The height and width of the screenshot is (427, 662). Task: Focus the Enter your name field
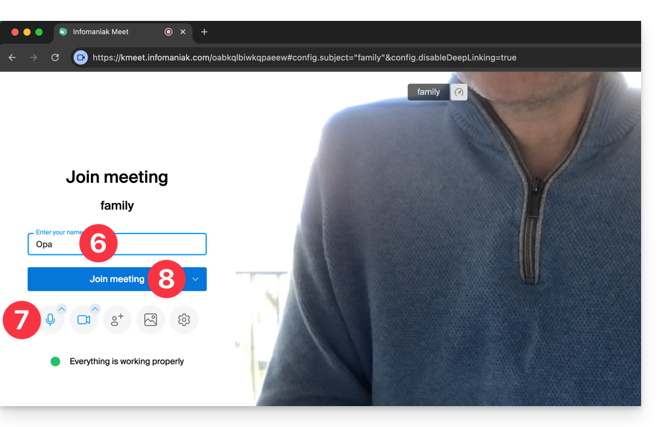117,244
